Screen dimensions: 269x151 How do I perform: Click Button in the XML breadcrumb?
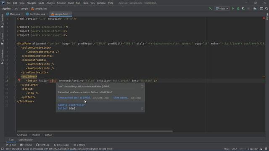[x=48, y=135]
